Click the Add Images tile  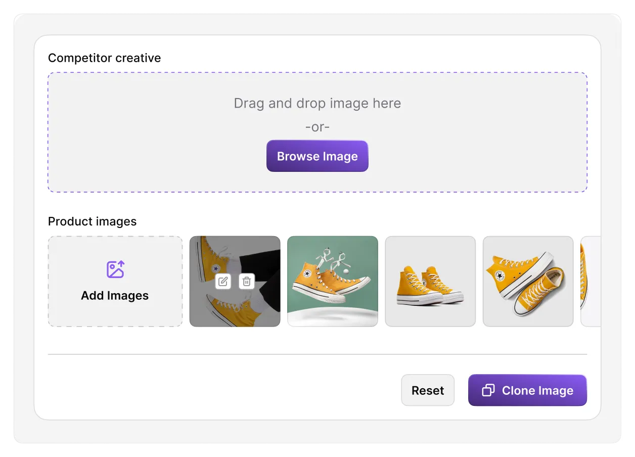point(115,281)
